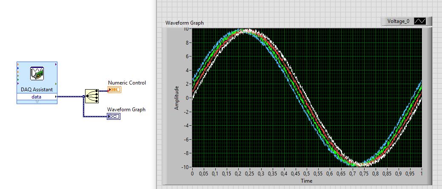Click the -10 minimum amplitude scale value
The image size is (442, 189).
click(x=185, y=167)
